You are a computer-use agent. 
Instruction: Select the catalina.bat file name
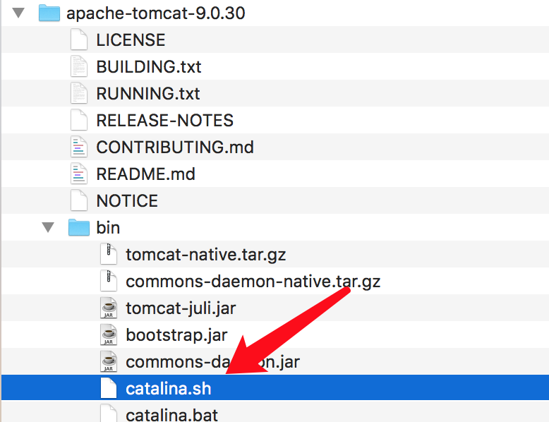click(172, 415)
